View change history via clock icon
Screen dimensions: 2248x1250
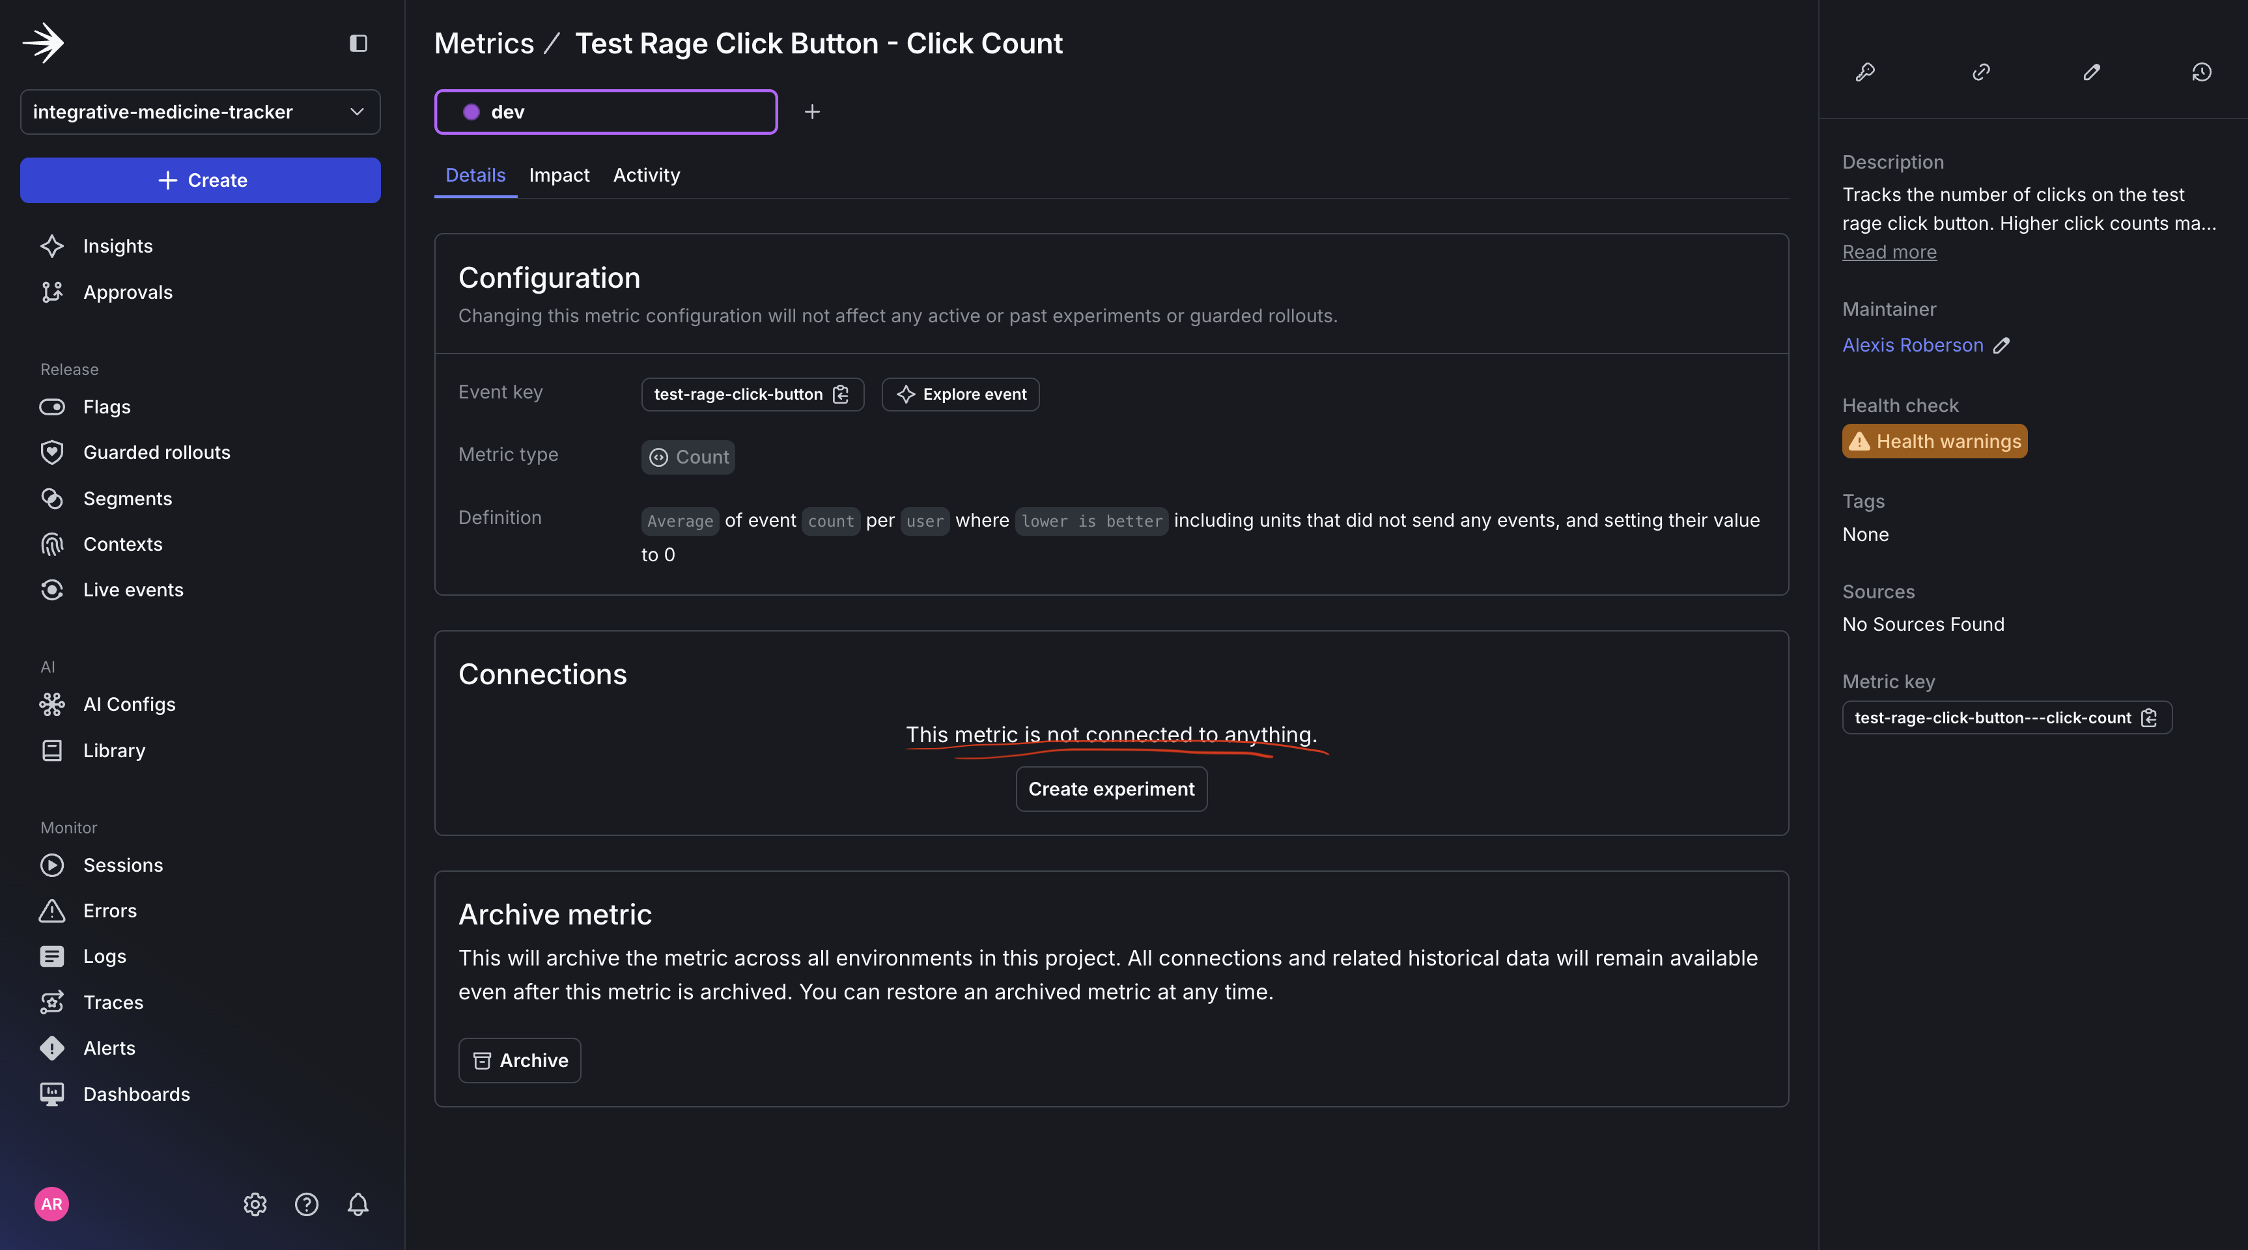pyautogui.click(x=2202, y=72)
